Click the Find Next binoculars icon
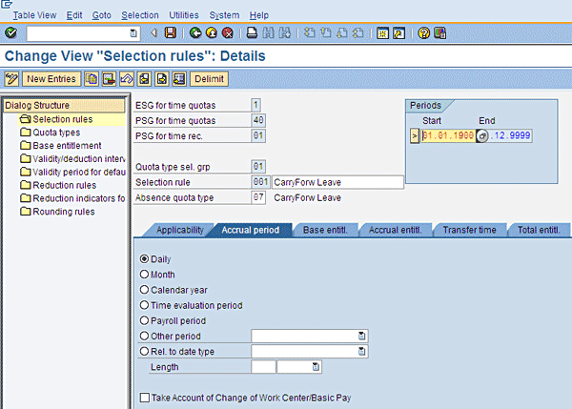This screenshot has width=572, height=409. 284,33
